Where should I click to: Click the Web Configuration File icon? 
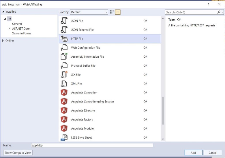(x=64, y=48)
